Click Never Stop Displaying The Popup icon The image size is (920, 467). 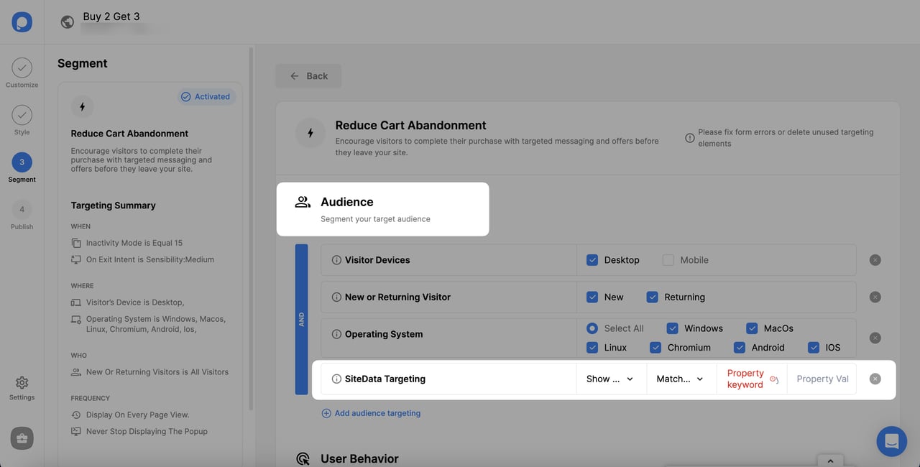coord(76,431)
